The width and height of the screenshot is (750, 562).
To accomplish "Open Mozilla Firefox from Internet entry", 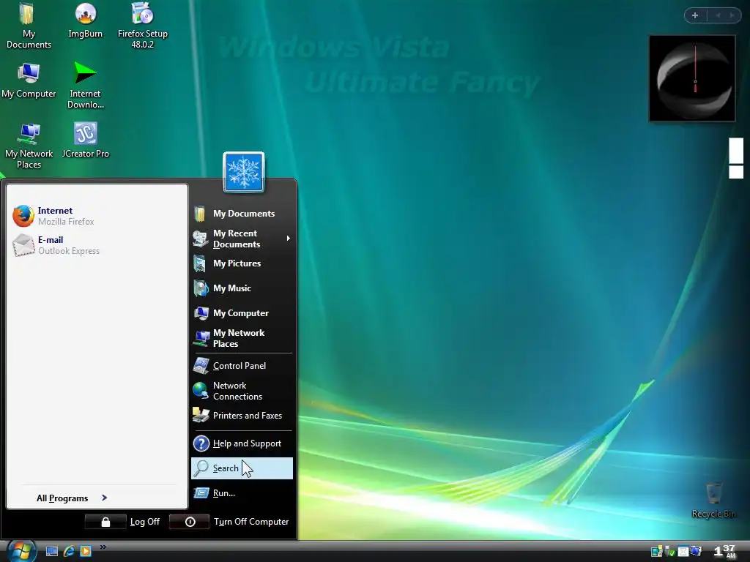I will 97,216.
